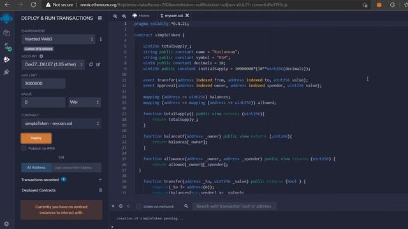This screenshot has height=229, width=408.
Task: Open the Environment dropdown Injected Web3
Action: (58, 39)
